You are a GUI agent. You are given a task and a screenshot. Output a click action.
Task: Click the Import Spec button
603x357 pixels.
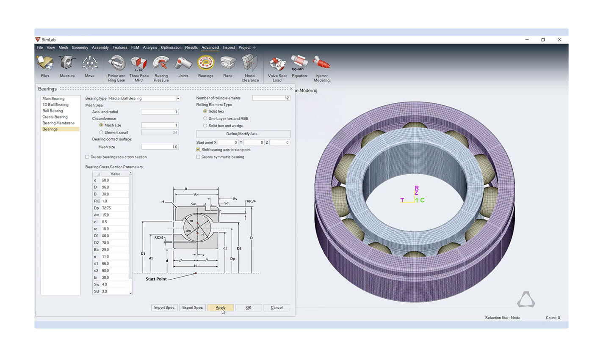point(164,308)
